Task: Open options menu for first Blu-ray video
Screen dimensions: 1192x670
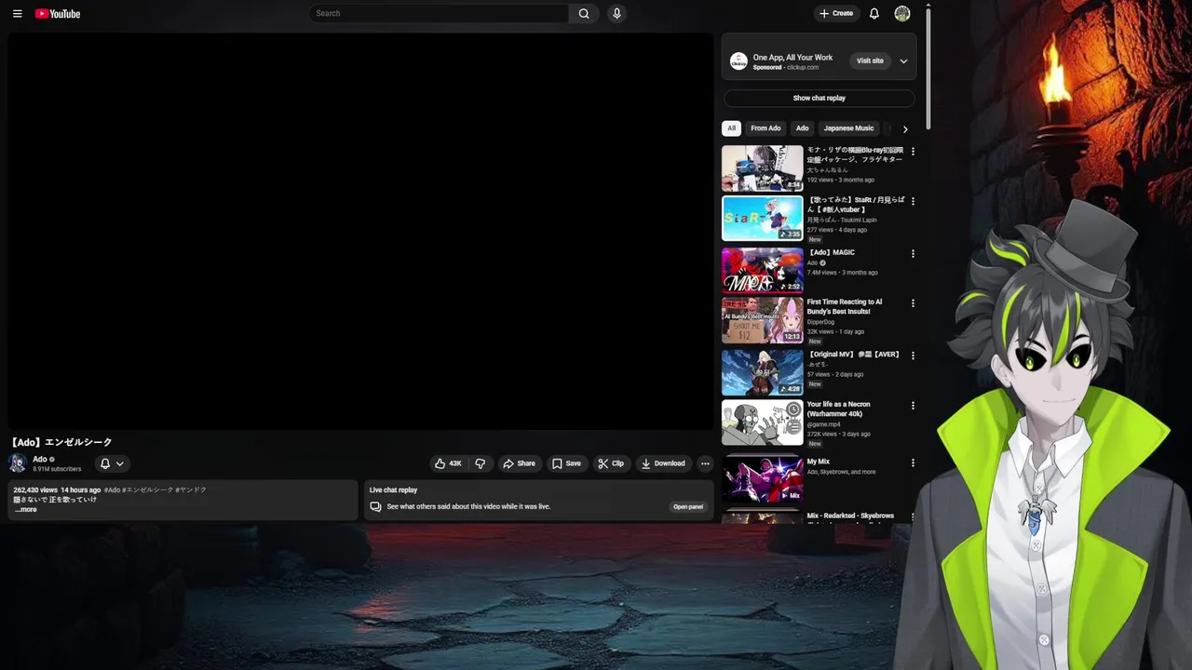Action: [x=913, y=152]
